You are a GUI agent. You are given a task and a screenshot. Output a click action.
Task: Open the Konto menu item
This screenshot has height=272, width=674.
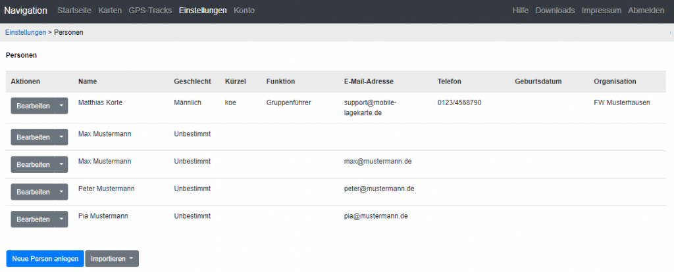point(244,11)
